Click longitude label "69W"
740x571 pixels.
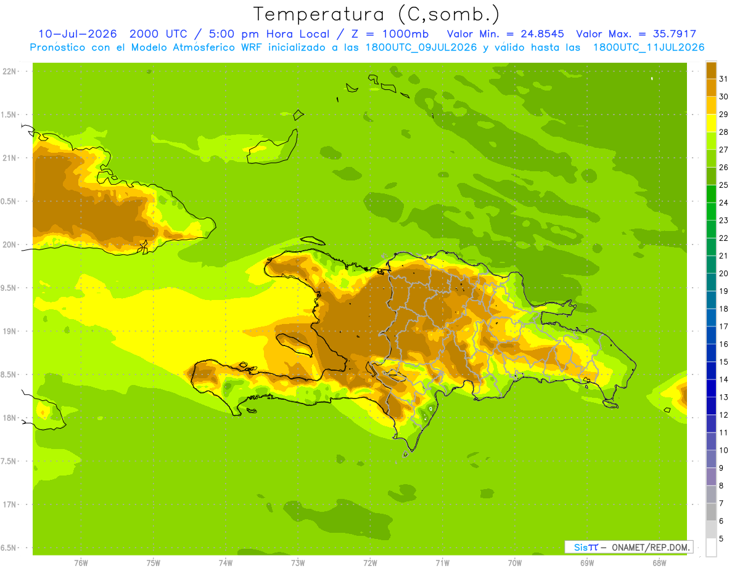587,562
